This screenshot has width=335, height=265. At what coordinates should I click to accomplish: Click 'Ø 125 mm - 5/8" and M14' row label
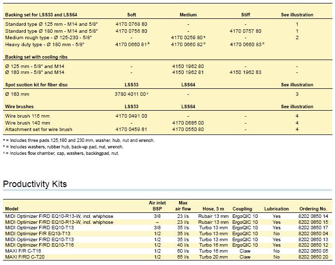[35, 66]
